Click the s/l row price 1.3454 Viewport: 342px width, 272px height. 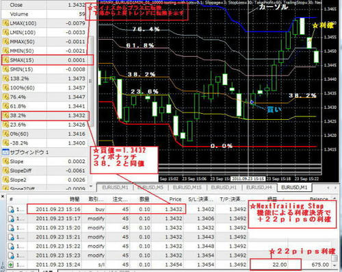click(x=174, y=265)
